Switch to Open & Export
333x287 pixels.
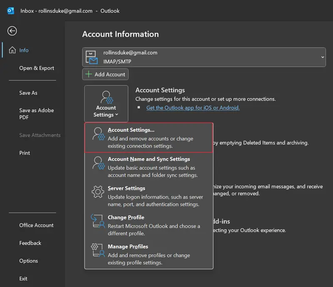pos(37,68)
